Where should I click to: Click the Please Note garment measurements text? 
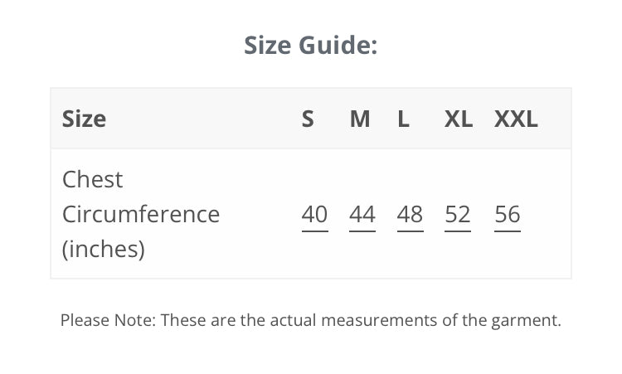311,320
